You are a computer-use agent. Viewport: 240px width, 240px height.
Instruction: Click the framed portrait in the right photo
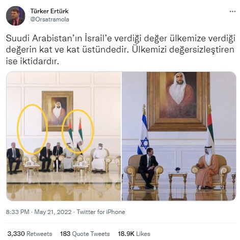(x=178, y=101)
